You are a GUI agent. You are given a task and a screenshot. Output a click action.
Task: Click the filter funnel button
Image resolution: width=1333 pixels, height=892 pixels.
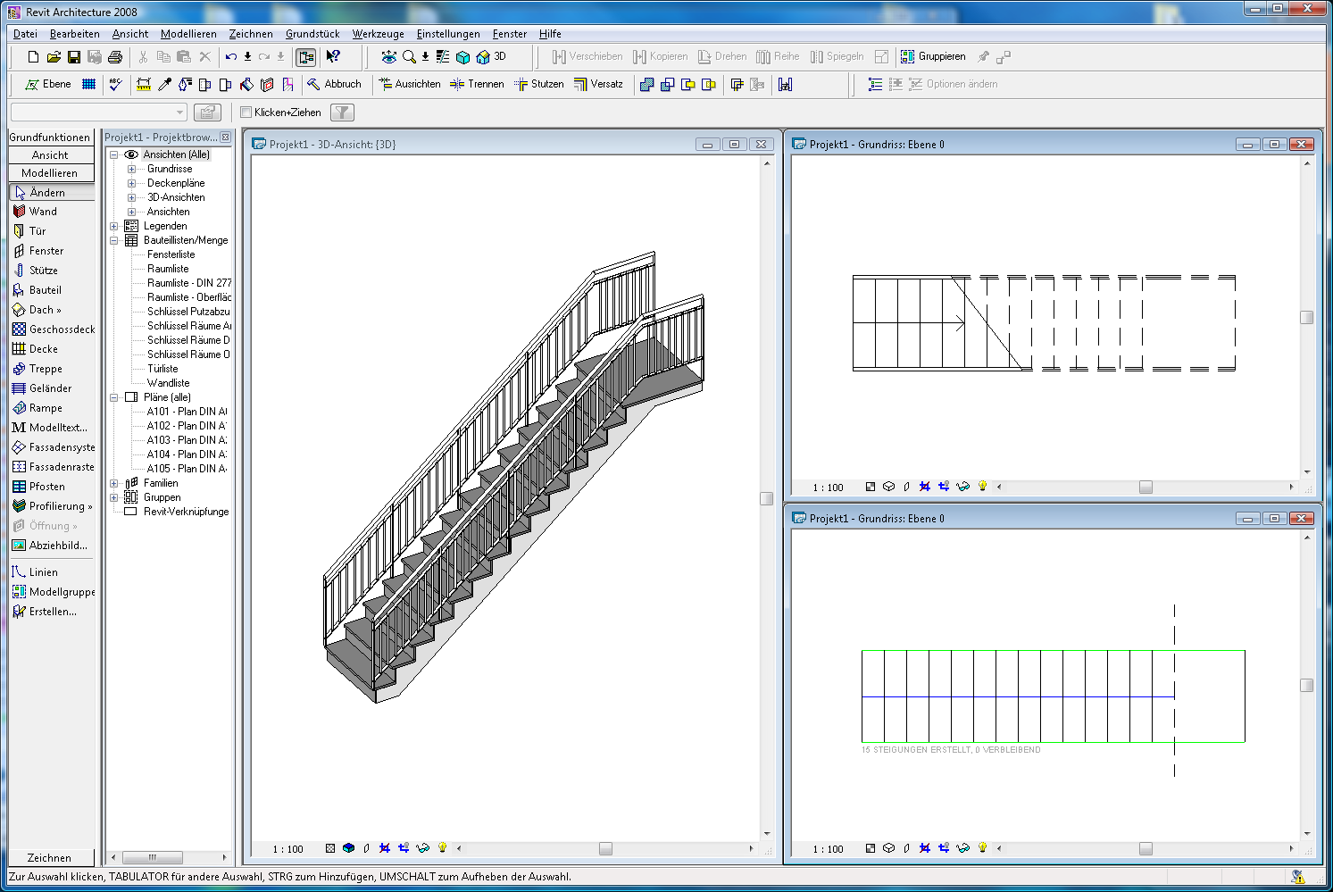(342, 112)
